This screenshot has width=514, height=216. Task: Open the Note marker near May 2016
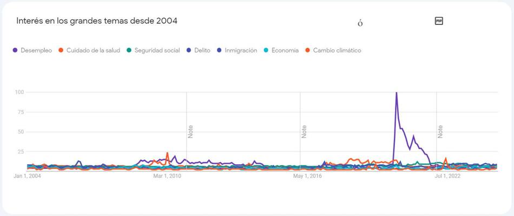coord(304,131)
